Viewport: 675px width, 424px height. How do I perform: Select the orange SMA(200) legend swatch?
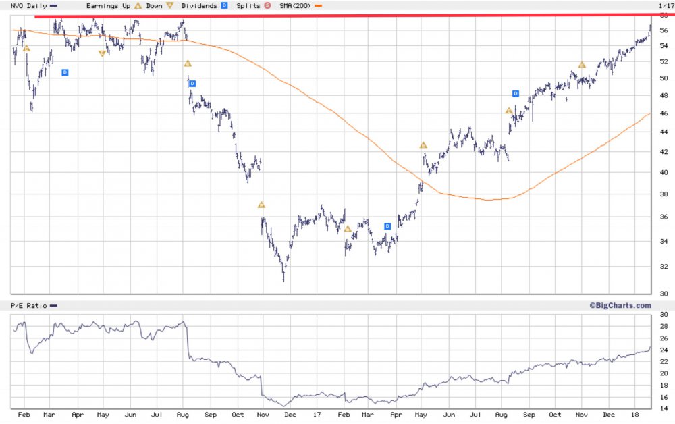click(318, 6)
